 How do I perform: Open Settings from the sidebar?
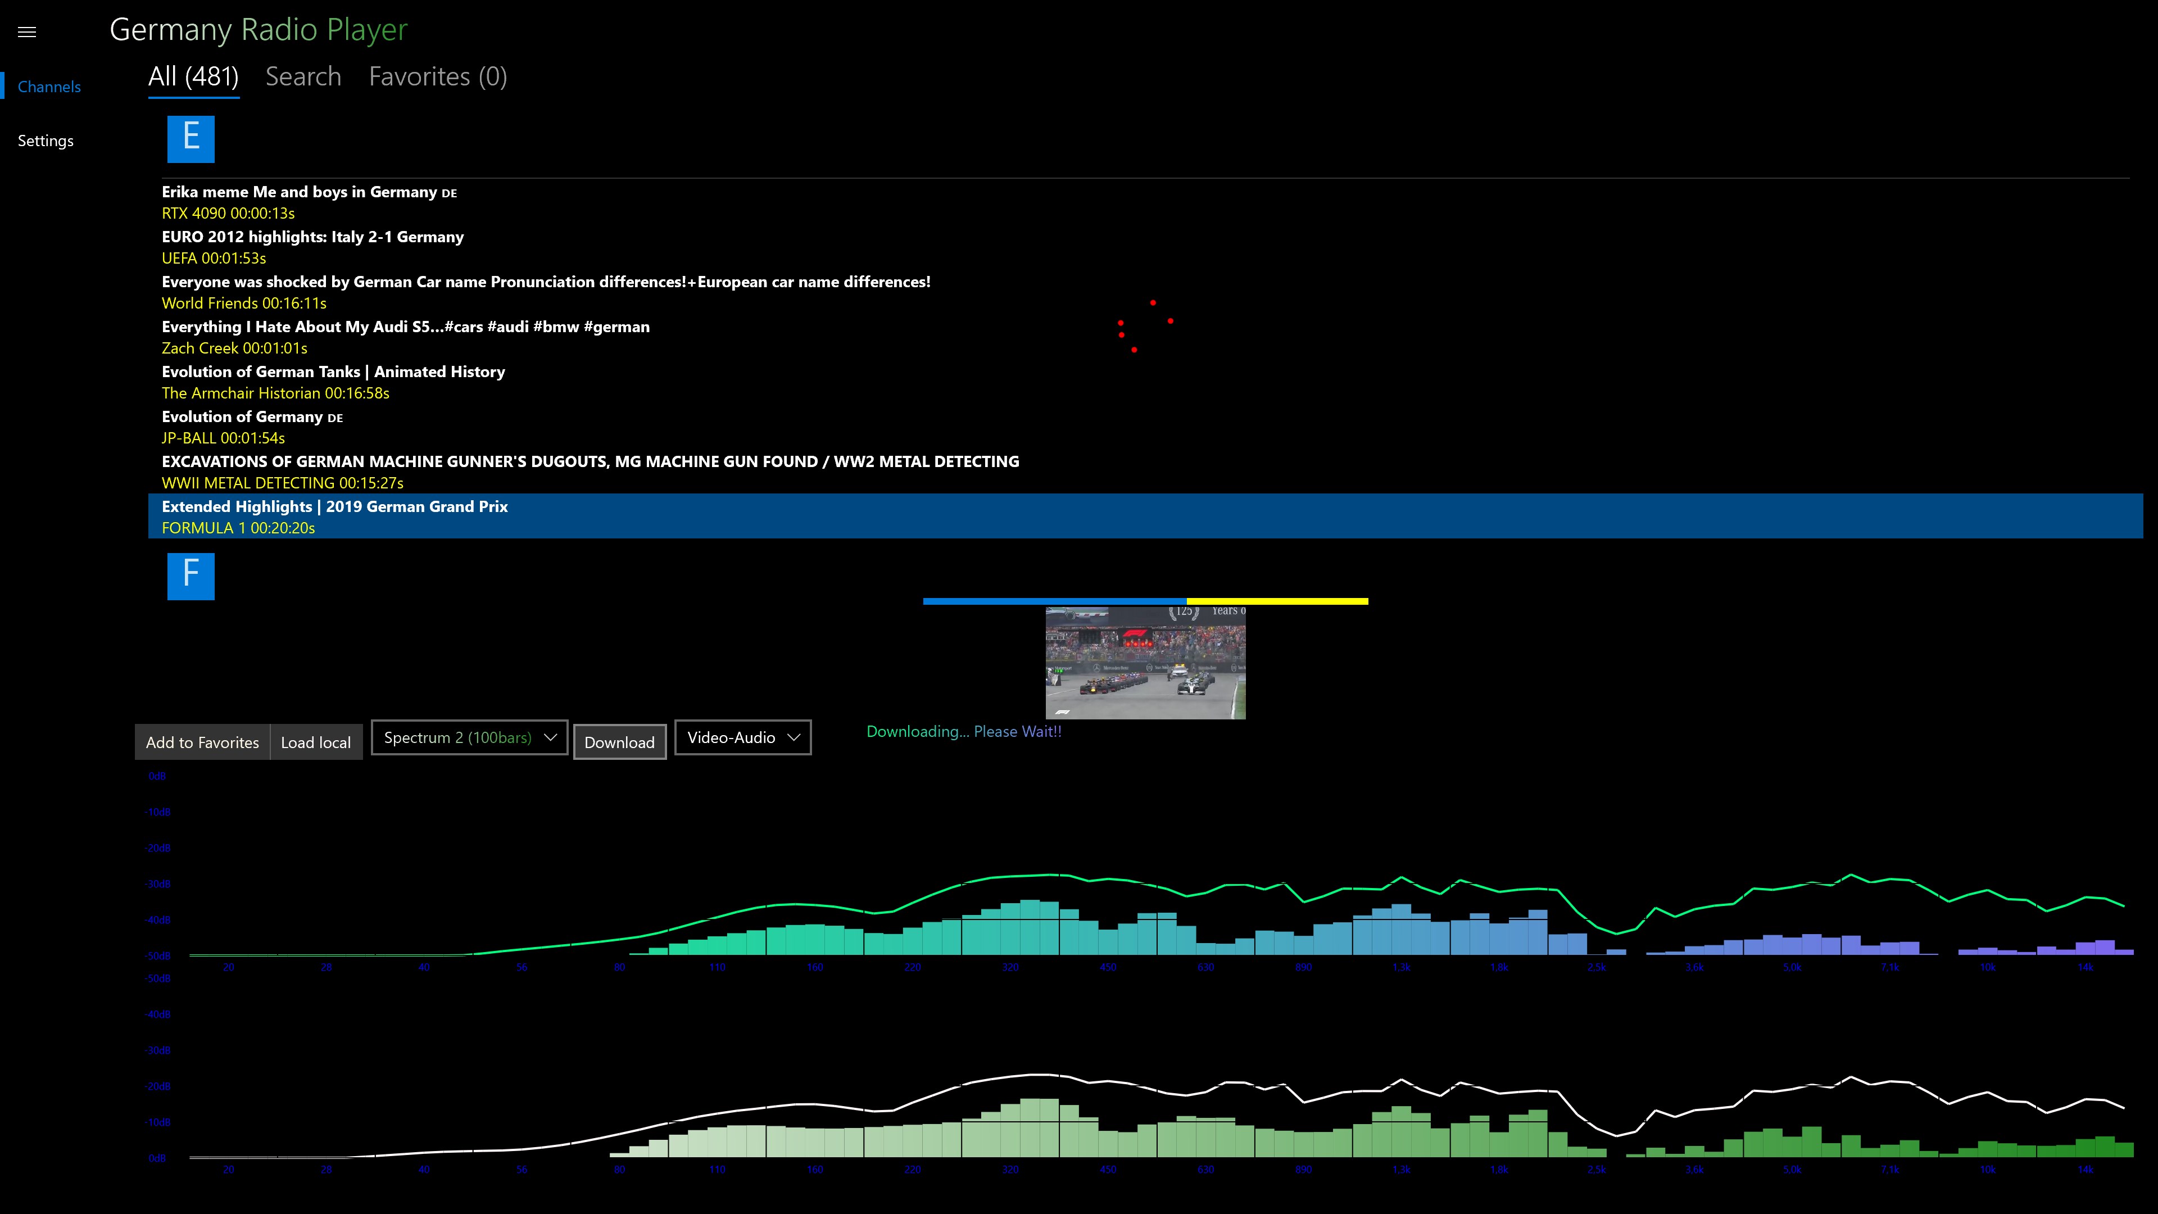click(x=45, y=141)
